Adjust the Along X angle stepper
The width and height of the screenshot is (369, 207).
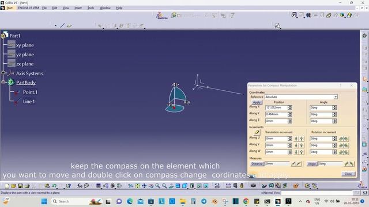[x=334, y=108]
